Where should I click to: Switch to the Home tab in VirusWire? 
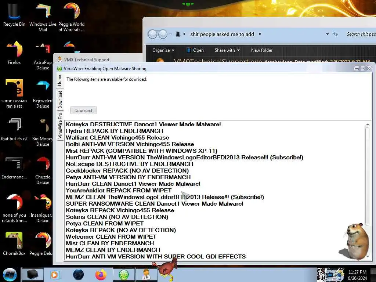(60, 80)
